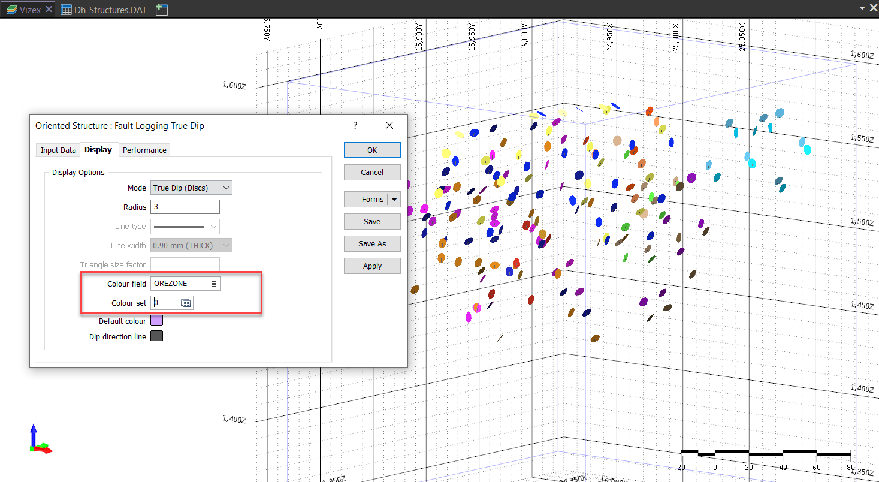879x482 pixels.
Task: Close the Vizex tab using its X
Action: [x=49, y=10]
